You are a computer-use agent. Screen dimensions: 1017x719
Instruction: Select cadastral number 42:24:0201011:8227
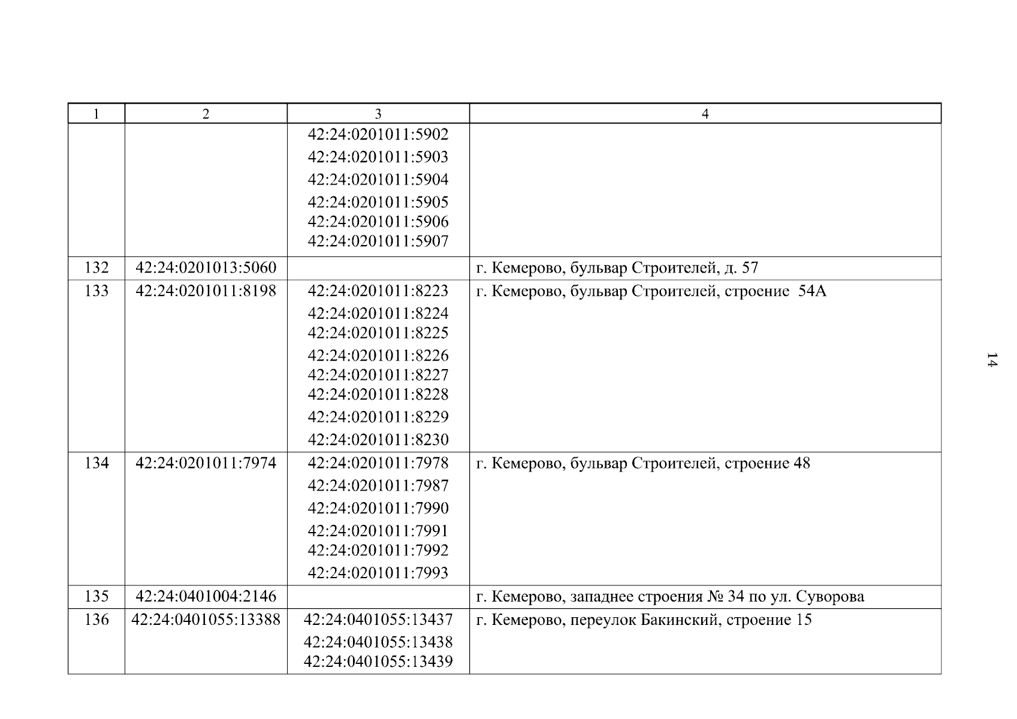378,375
